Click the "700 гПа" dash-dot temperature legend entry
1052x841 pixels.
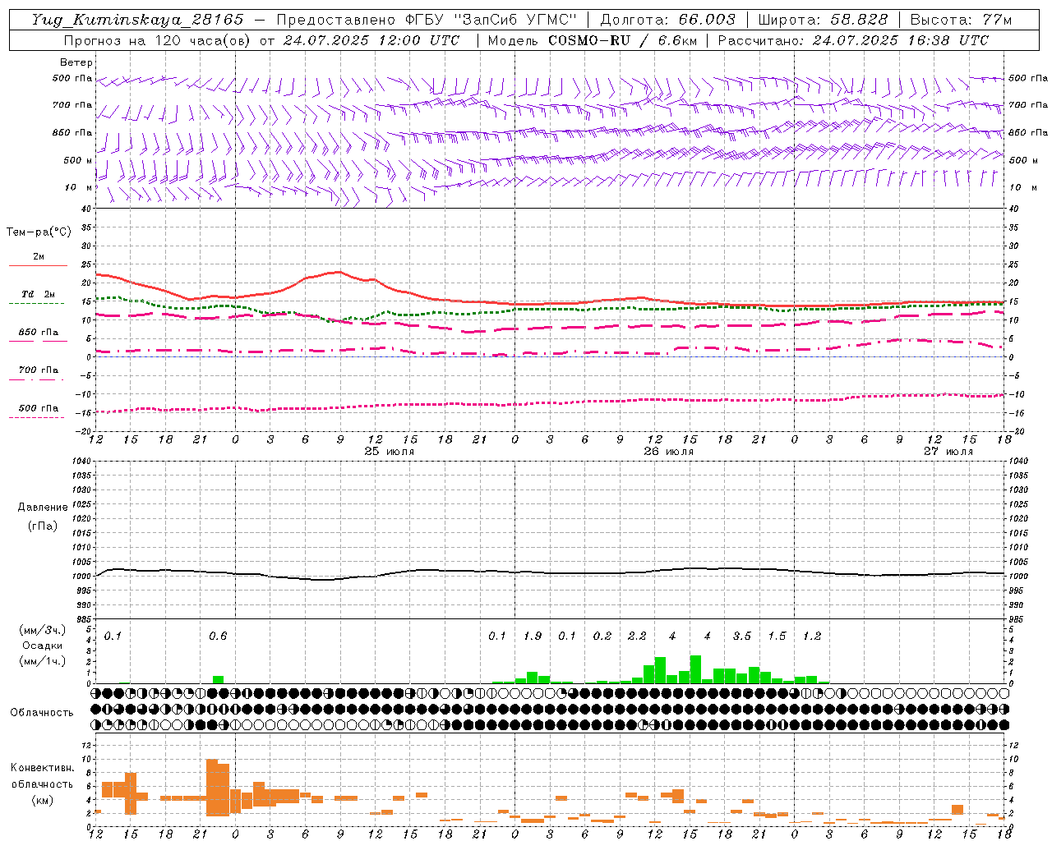[39, 370]
